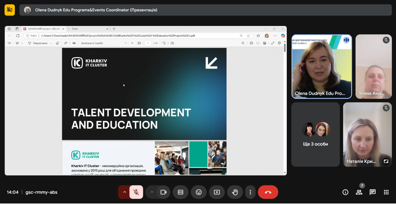The width and height of the screenshot is (396, 204).
Task: Click the Save as icon in PDF toolbar
Action: pyautogui.click(x=265, y=43)
